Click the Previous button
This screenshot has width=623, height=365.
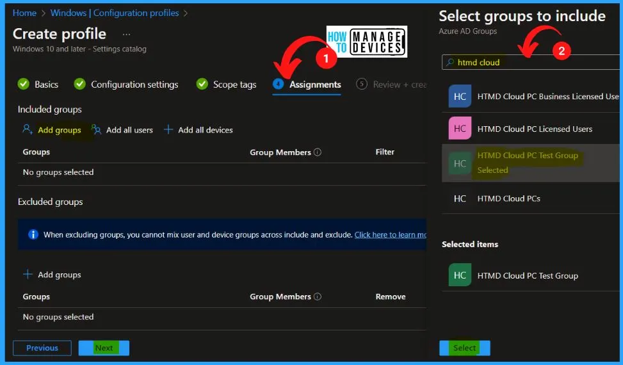(42, 348)
